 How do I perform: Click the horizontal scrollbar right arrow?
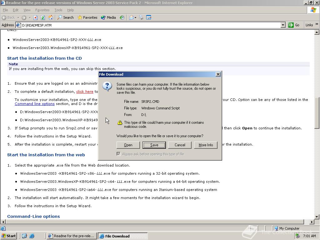312,222
